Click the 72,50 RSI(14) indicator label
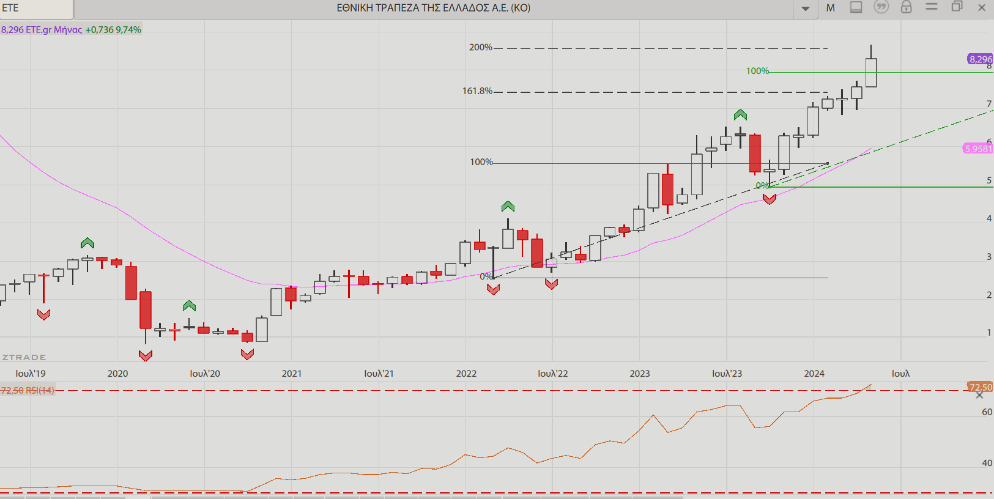The image size is (994, 499). pos(28,390)
